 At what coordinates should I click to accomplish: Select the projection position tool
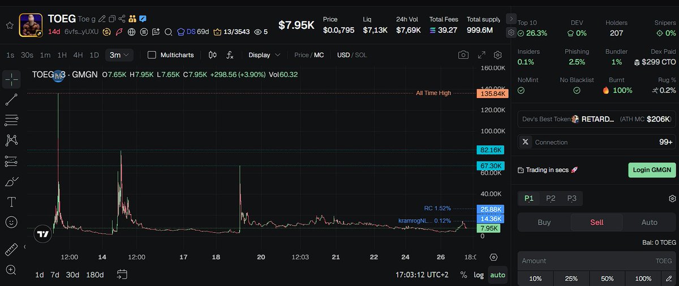(x=11, y=161)
